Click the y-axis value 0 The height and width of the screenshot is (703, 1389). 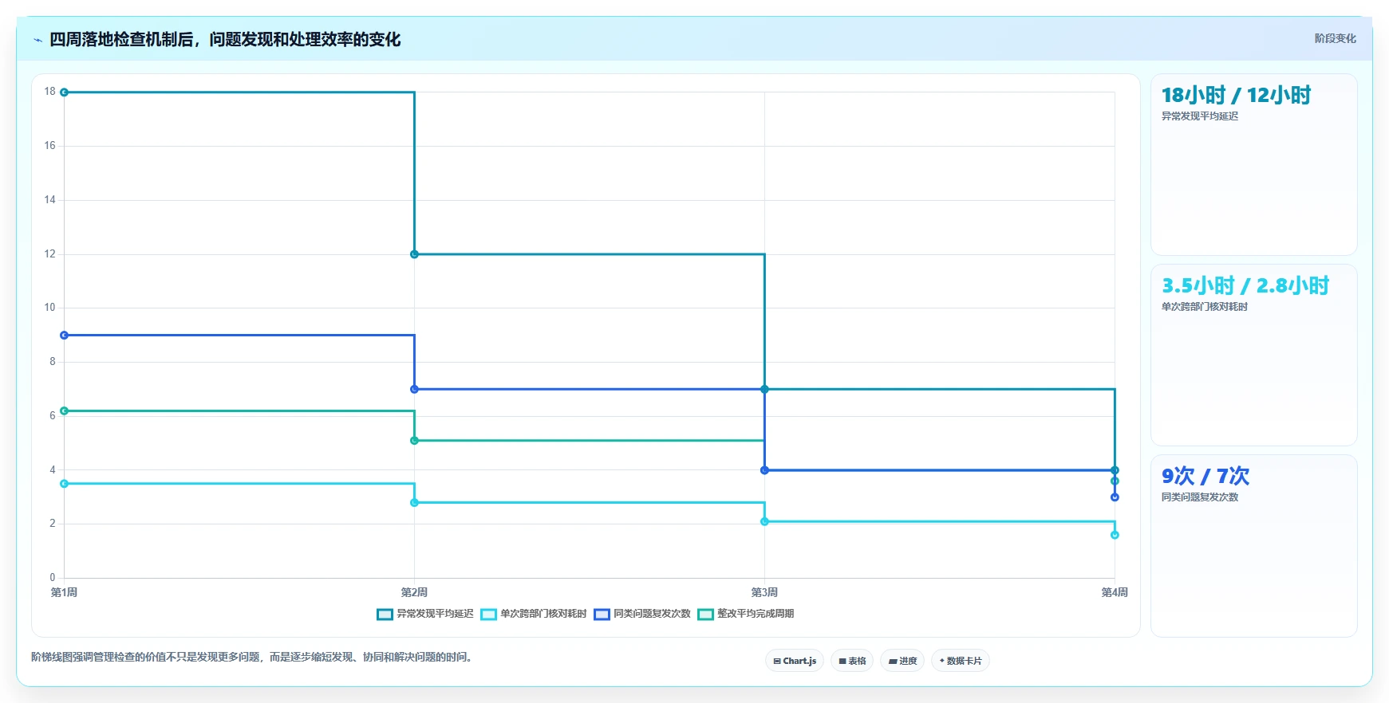pyautogui.click(x=53, y=578)
